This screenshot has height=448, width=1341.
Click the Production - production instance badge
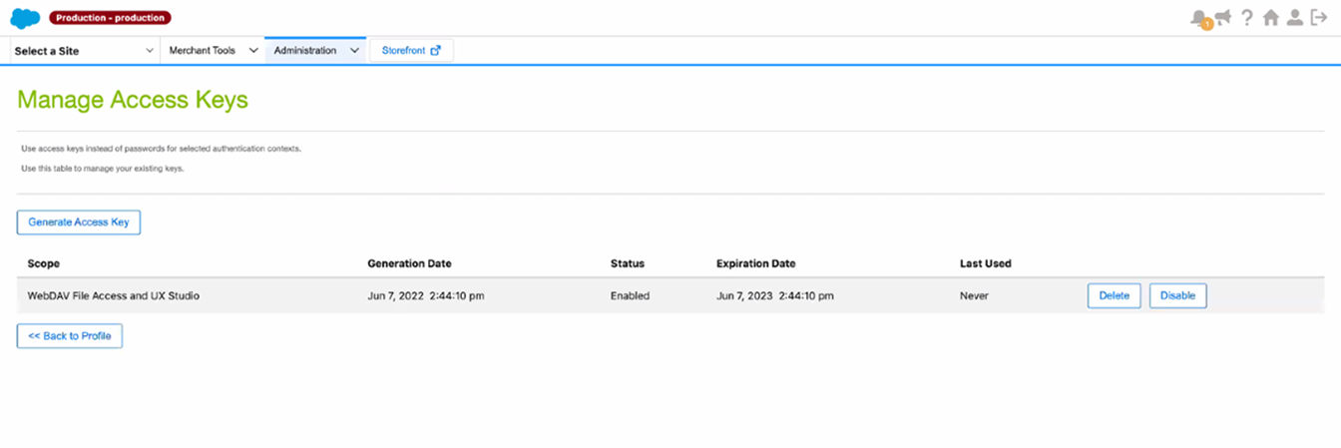pos(110,18)
